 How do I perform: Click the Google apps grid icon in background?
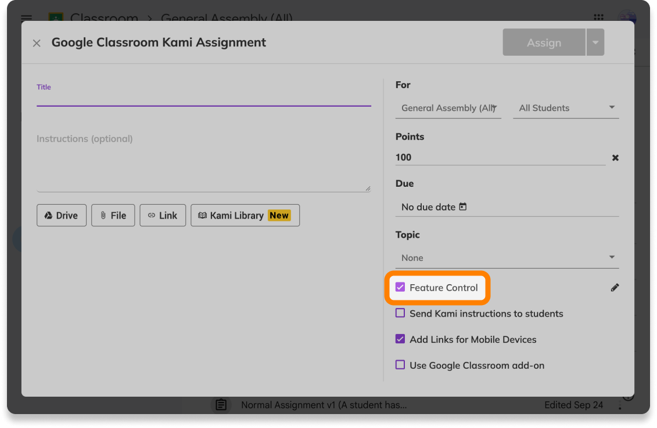click(598, 17)
